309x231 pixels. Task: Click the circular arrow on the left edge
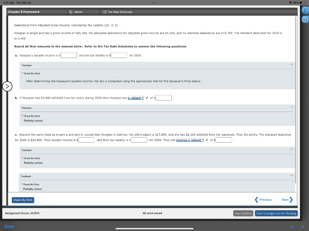click(7, 86)
